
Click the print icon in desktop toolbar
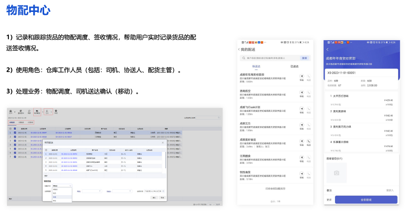[x=10, y=111]
